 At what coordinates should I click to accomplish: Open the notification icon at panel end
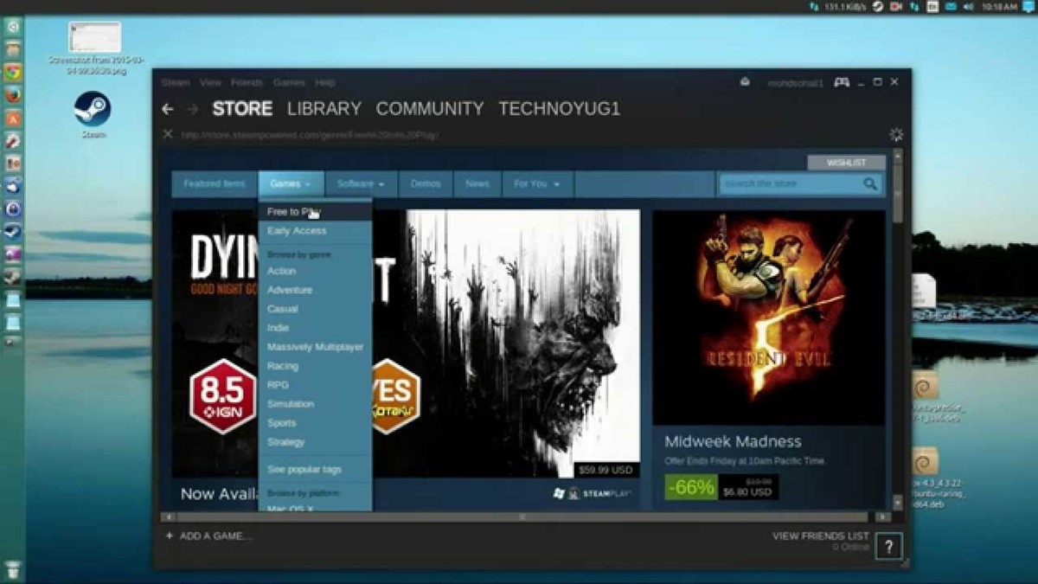pos(1028,6)
